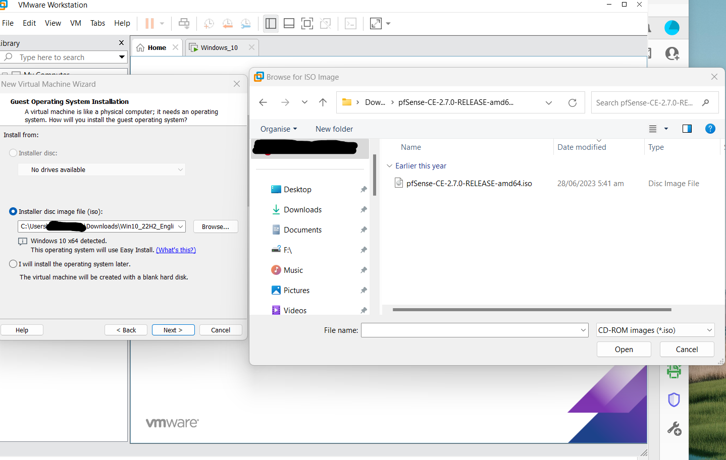The height and width of the screenshot is (460, 726).
Task: Click the add user icon on right panel
Action: pos(672,53)
